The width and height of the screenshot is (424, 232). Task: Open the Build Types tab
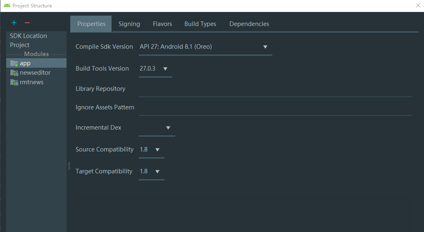pos(200,24)
